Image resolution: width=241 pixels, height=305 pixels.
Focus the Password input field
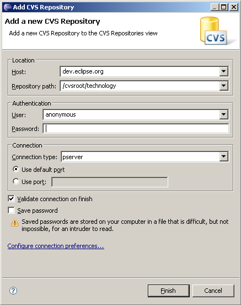coord(136,128)
